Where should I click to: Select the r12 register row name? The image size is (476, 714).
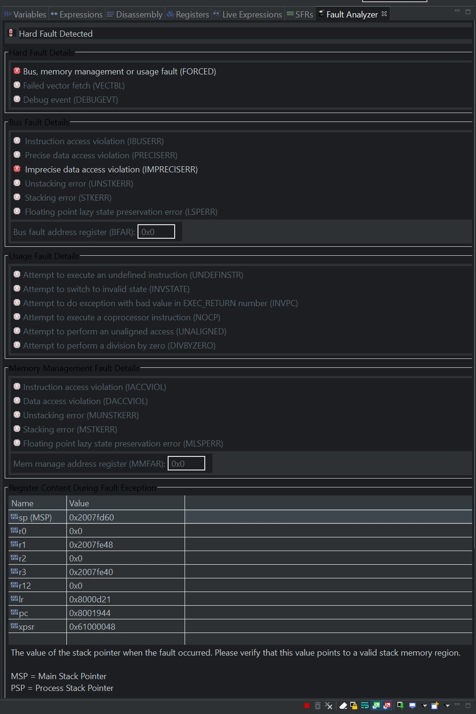coord(25,585)
